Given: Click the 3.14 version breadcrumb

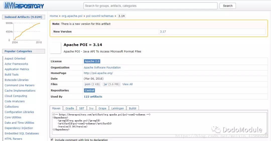Looking at the screenshot, I should (121, 16).
